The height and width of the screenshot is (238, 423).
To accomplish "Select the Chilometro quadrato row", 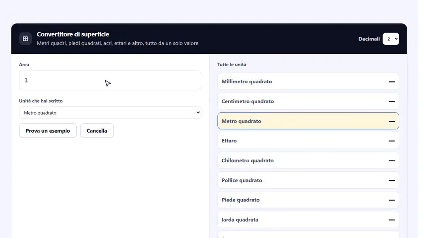I will [x=308, y=160].
